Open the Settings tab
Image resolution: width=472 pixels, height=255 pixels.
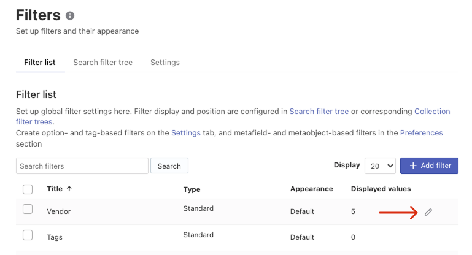click(165, 63)
